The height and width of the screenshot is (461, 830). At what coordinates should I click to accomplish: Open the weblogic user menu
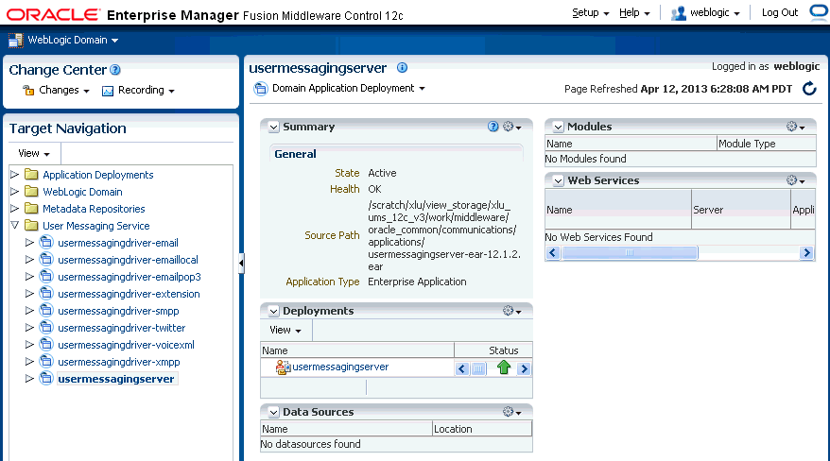coord(715,12)
